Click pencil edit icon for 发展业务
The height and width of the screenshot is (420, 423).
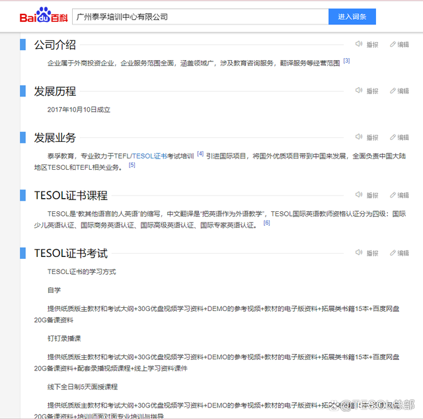coord(393,137)
